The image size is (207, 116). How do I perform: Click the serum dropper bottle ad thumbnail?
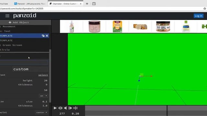(x=71, y=26)
